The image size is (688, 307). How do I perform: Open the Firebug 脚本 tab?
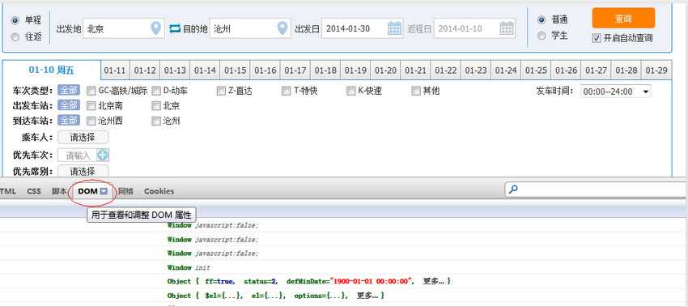tap(59, 191)
